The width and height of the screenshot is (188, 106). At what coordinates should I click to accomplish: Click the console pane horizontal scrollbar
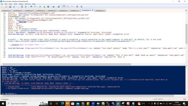(88, 96)
